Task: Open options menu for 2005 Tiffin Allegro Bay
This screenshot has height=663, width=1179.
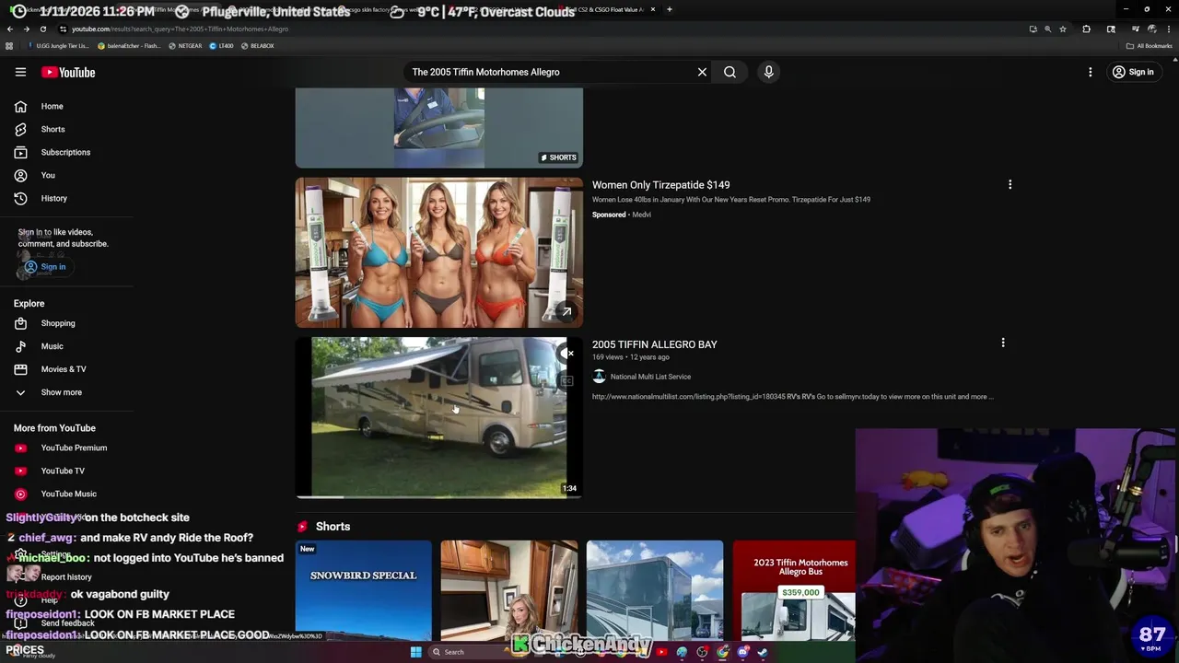Action: point(1003,343)
